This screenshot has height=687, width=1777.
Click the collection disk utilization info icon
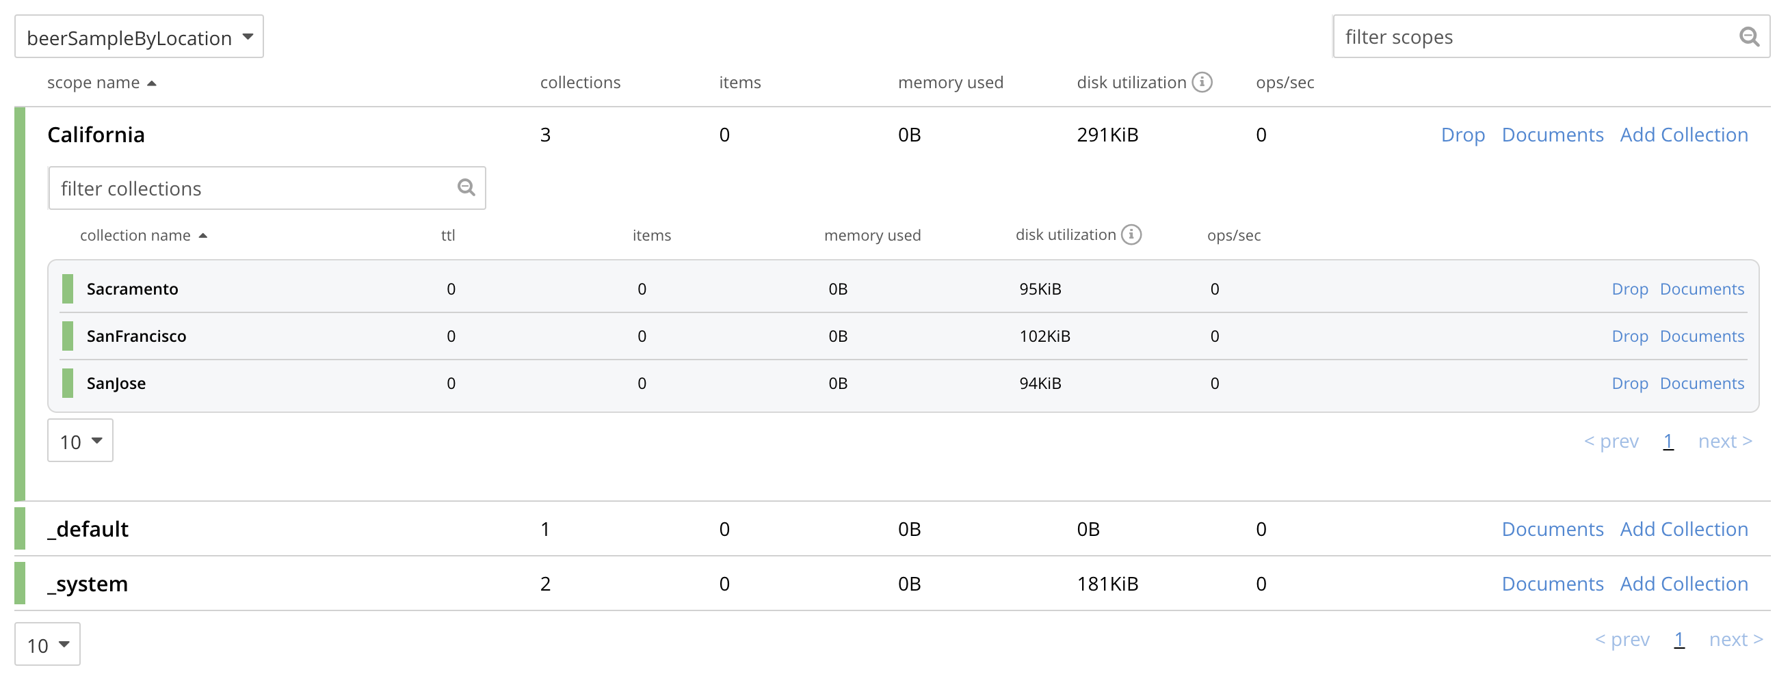point(1131,235)
